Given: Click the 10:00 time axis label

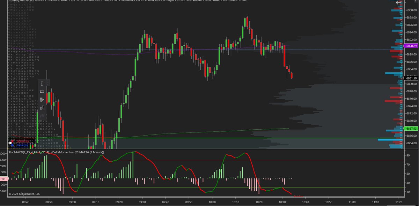Looking at the screenshot, I should tap(212, 202).
